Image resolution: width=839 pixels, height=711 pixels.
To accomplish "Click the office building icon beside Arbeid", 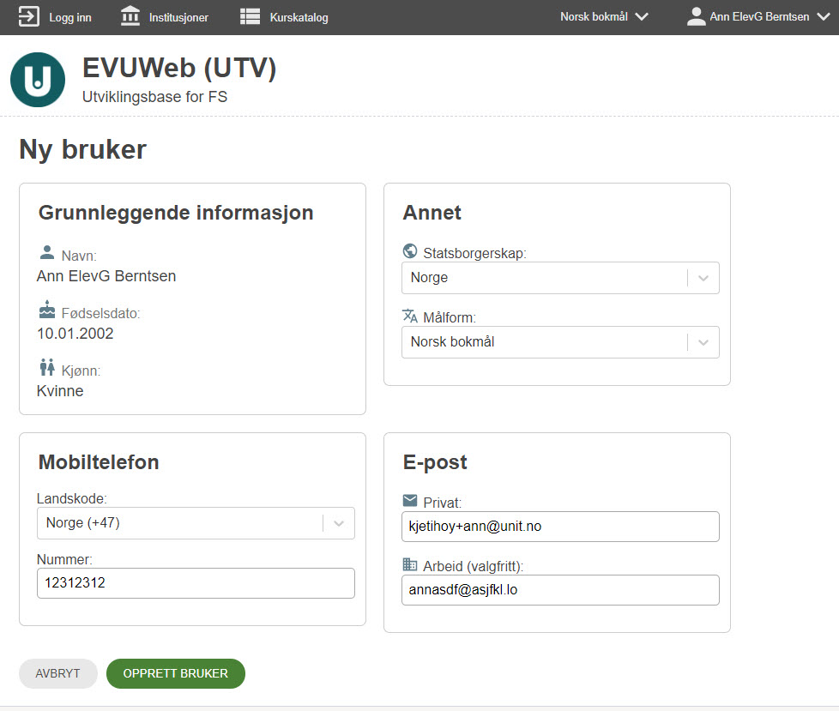I will tap(410, 564).
